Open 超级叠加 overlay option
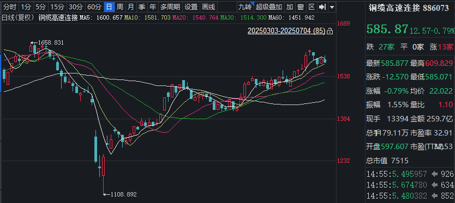The width and height of the screenshot is (455, 203). point(269,7)
